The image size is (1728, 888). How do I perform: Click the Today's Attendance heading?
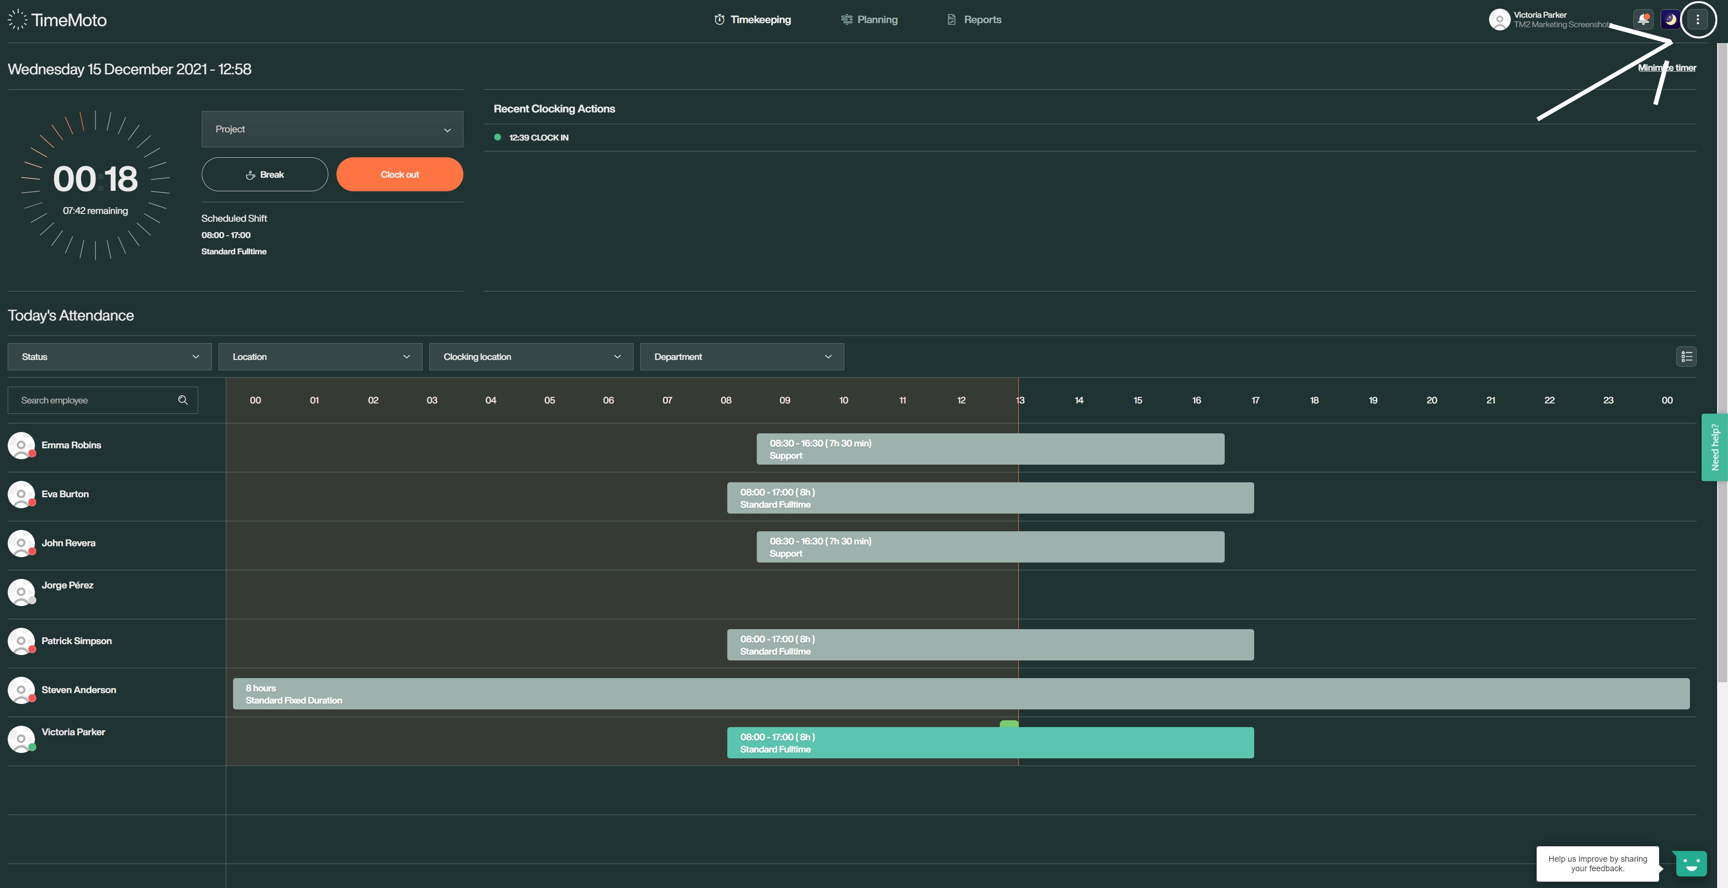click(x=70, y=315)
